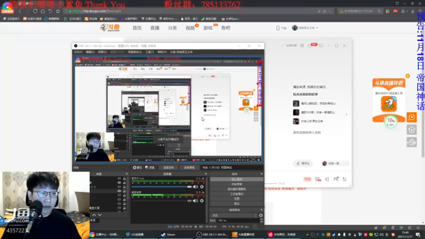Open OBS 视图 menu
Image resolution: width=425 pixels, height=239 pixels.
[102, 52]
